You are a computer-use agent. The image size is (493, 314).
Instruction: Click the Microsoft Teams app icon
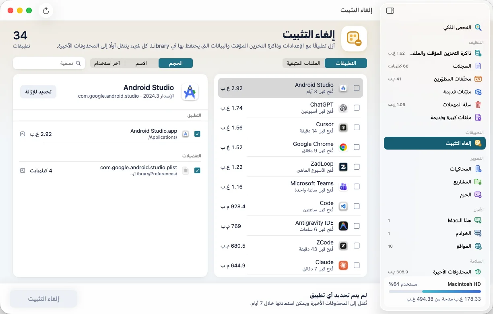343,187
